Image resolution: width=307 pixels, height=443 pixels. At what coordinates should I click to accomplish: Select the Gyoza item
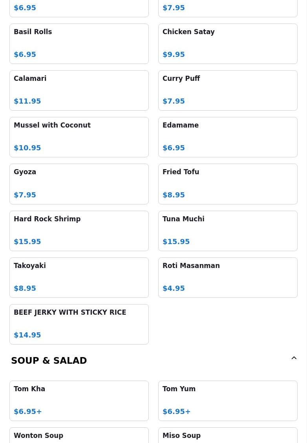79,184
